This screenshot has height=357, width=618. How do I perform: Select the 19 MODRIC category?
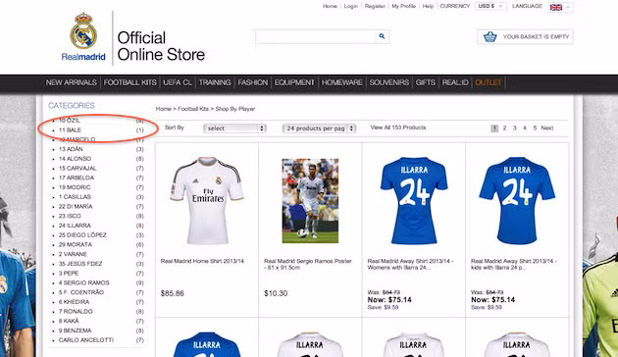(x=75, y=187)
